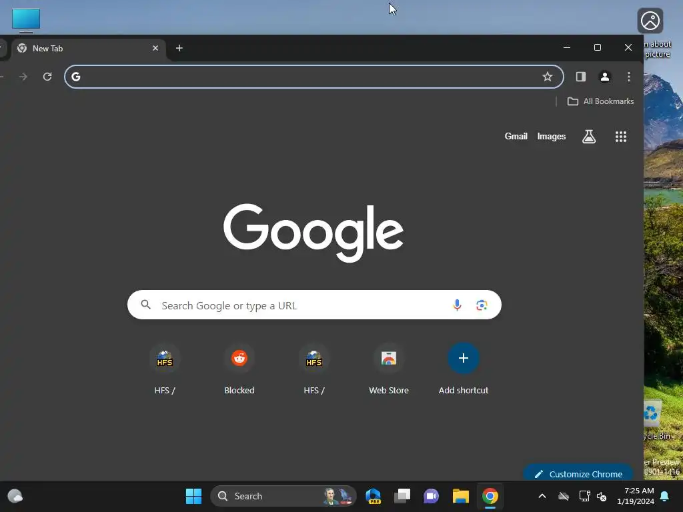Open File Explorer from the taskbar

[x=460, y=496]
